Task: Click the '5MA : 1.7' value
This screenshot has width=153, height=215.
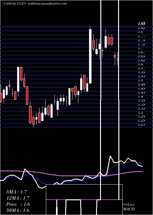Action: (x=17, y=192)
